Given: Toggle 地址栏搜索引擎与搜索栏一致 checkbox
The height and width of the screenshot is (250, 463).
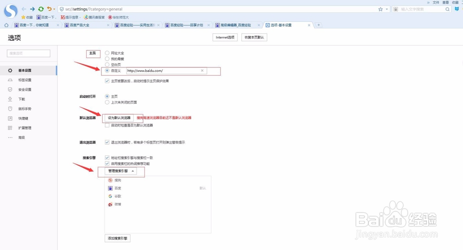Looking at the screenshot, I should (x=107, y=158).
